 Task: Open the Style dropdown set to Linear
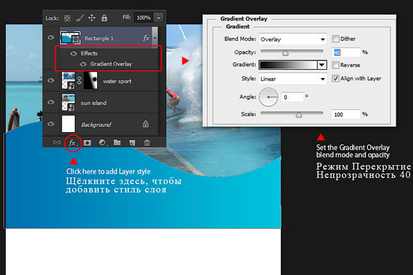click(293, 79)
